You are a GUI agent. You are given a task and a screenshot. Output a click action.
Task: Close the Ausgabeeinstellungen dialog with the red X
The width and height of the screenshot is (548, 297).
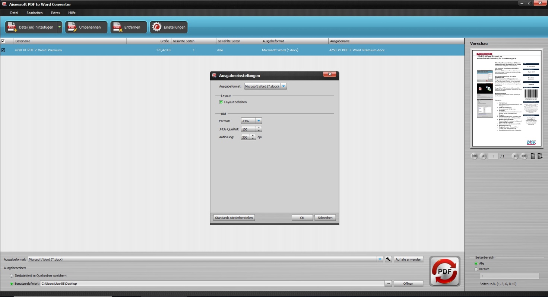(x=330, y=74)
